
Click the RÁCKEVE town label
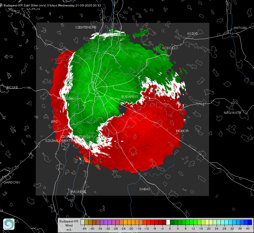tap(79, 192)
